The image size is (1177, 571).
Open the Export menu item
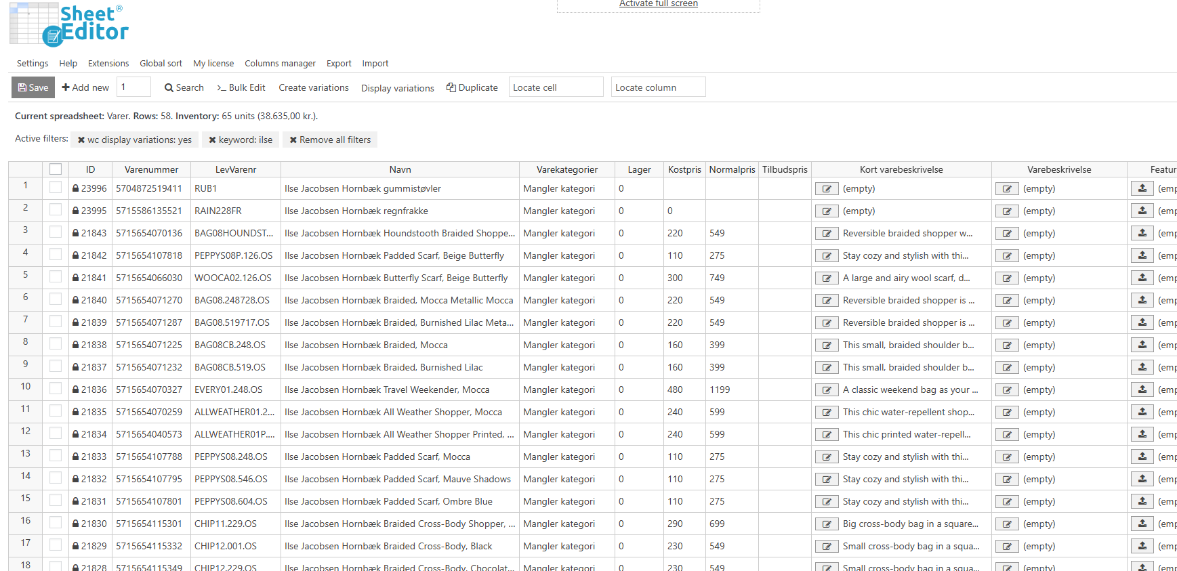tap(339, 64)
